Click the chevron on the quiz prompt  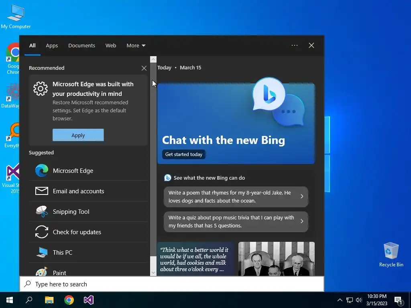[x=302, y=221]
